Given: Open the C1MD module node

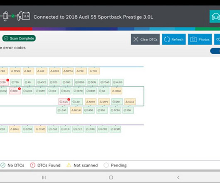Looking at the screenshot, I should click(40, 129).
